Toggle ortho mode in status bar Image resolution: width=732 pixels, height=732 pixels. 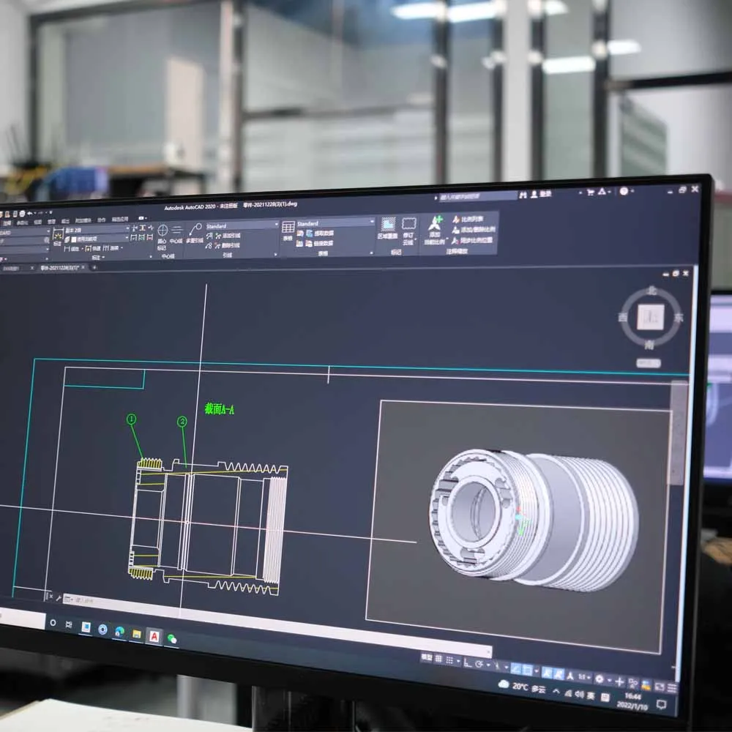[x=467, y=663]
